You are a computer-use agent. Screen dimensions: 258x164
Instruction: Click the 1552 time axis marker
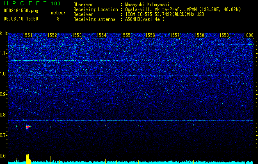tap(52, 35)
